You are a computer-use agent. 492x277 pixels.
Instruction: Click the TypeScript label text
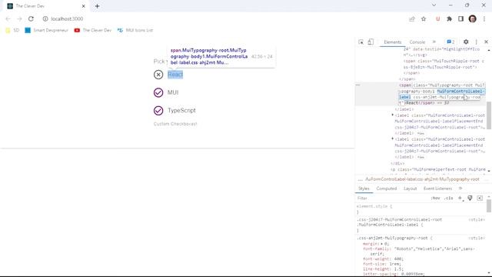pyautogui.click(x=181, y=111)
